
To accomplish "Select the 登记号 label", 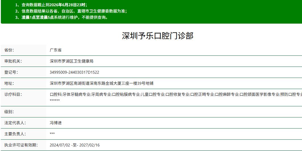I will pyautogui.click(x=11, y=72).
